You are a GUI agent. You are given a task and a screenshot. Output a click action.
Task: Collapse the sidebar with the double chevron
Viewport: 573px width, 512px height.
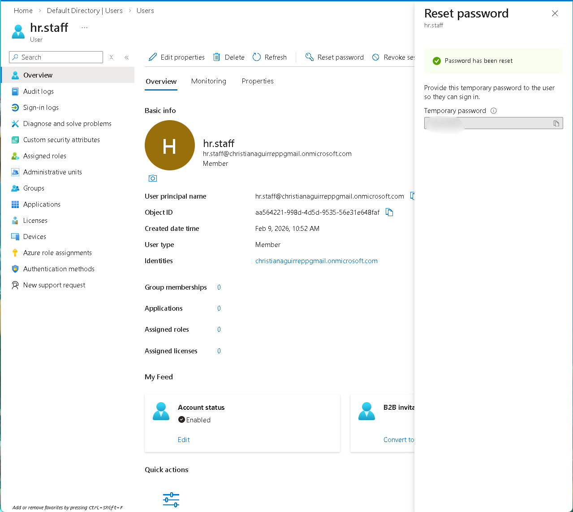(126, 57)
